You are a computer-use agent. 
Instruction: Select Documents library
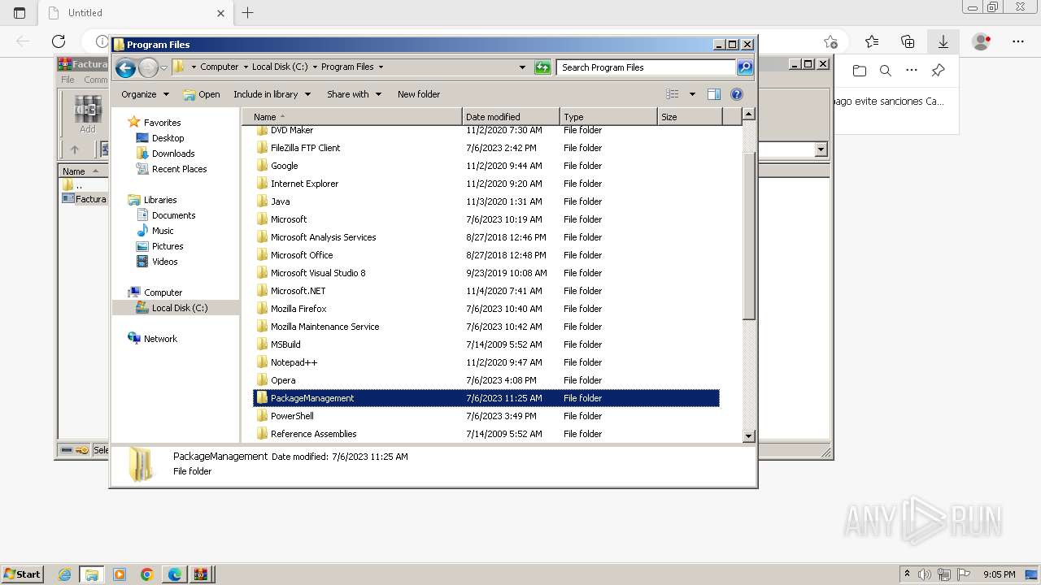pyautogui.click(x=173, y=215)
